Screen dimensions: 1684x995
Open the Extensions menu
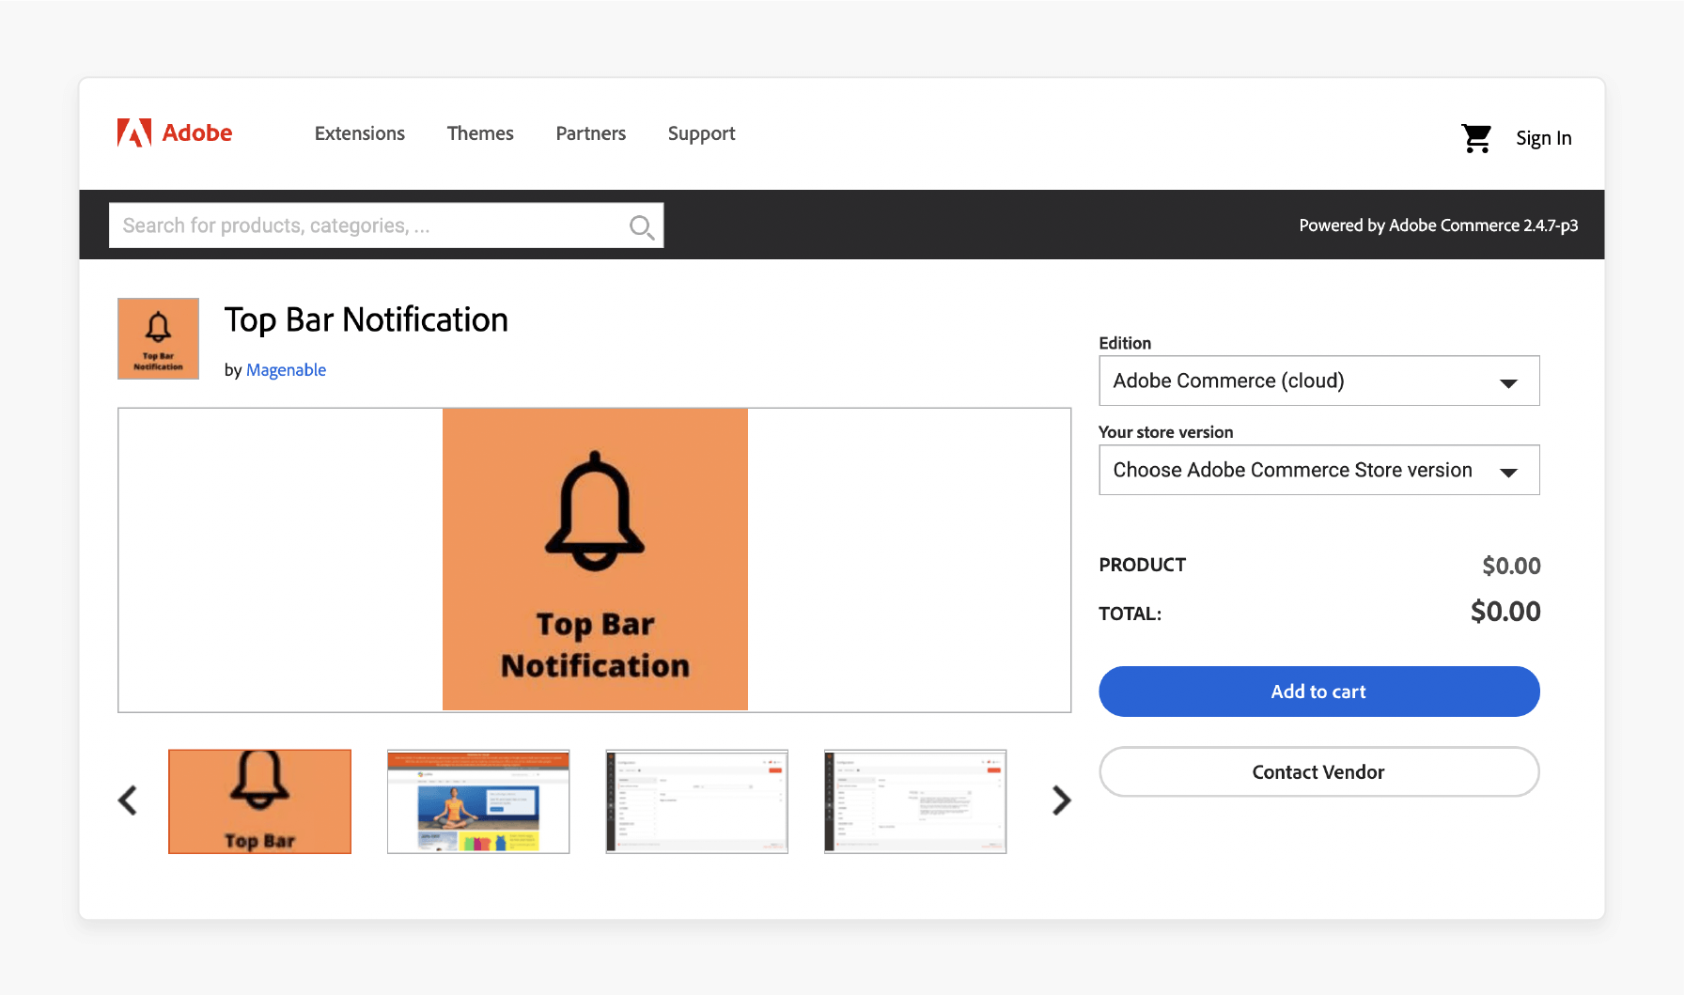pyautogui.click(x=360, y=133)
